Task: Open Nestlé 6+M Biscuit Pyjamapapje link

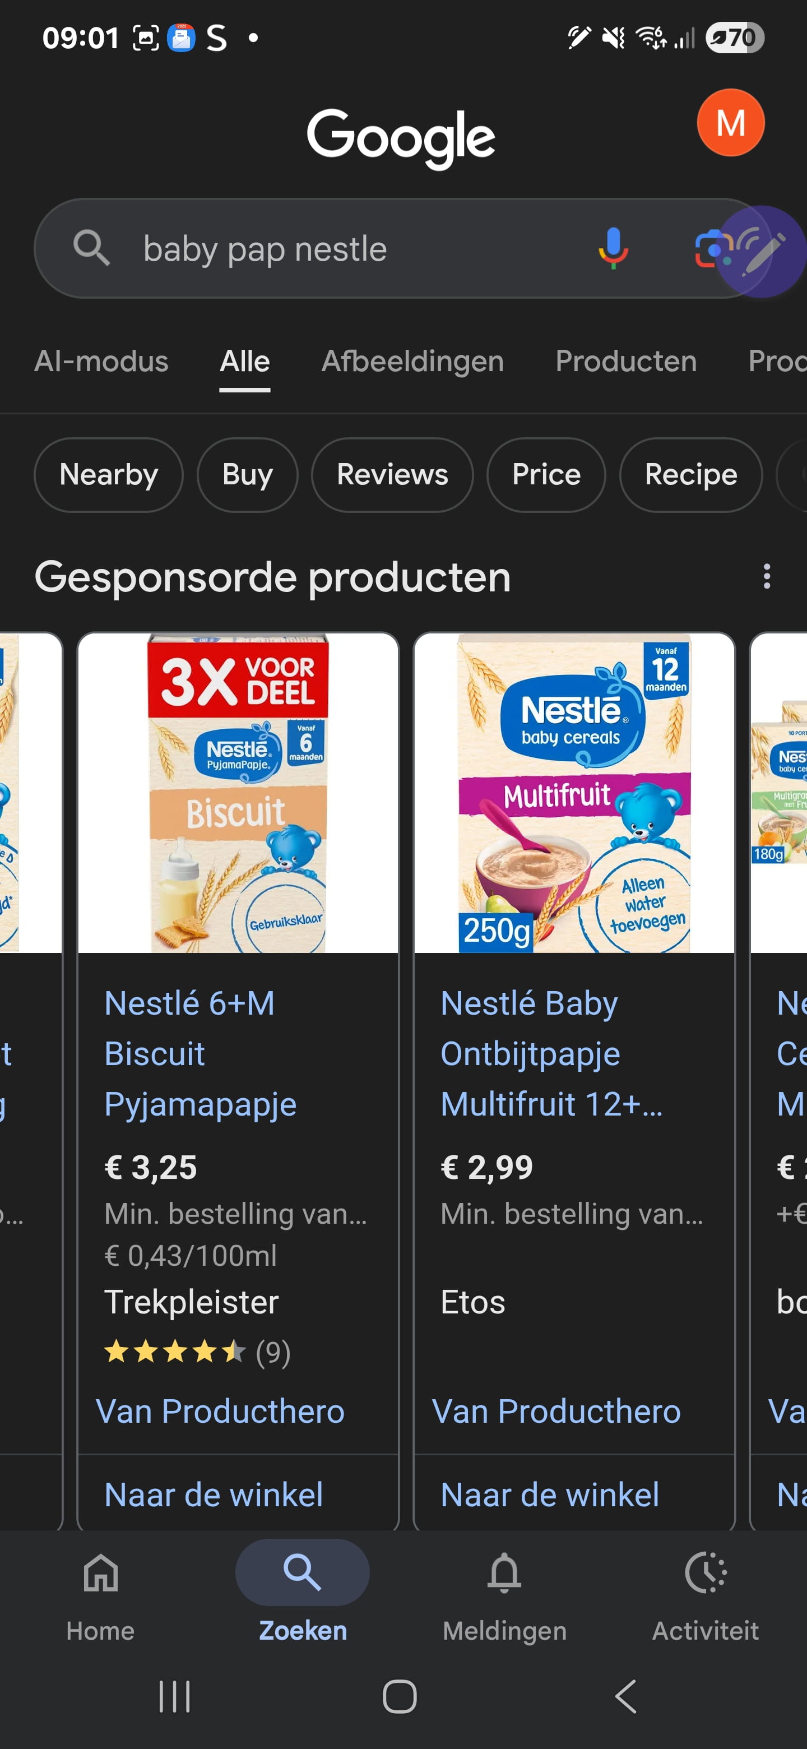Action: tap(200, 1053)
